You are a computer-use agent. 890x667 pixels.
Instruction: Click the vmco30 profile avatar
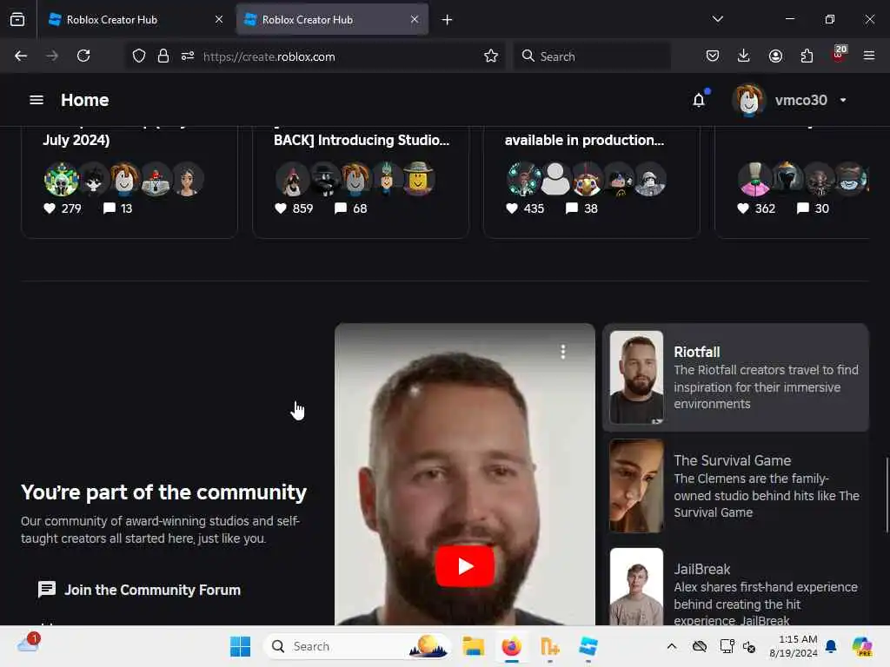click(748, 100)
